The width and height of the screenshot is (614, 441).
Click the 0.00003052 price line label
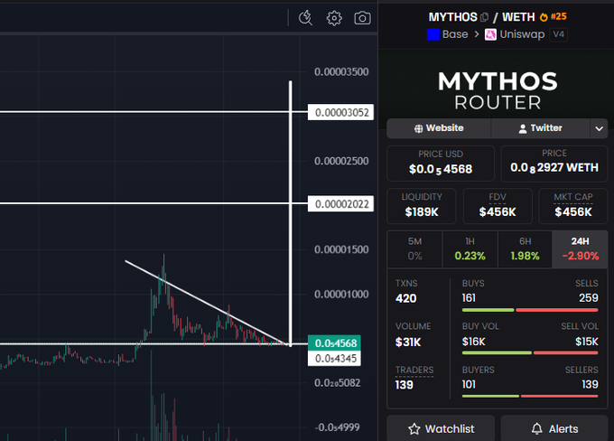coord(340,112)
